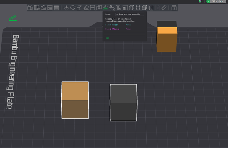The image size is (228, 148).
Task: Open the Assembly view toolbar icon
Action: coord(174,8)
